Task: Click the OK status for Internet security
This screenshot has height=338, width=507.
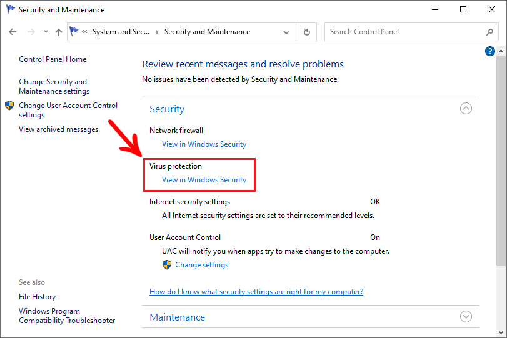Action: (375, 202)
